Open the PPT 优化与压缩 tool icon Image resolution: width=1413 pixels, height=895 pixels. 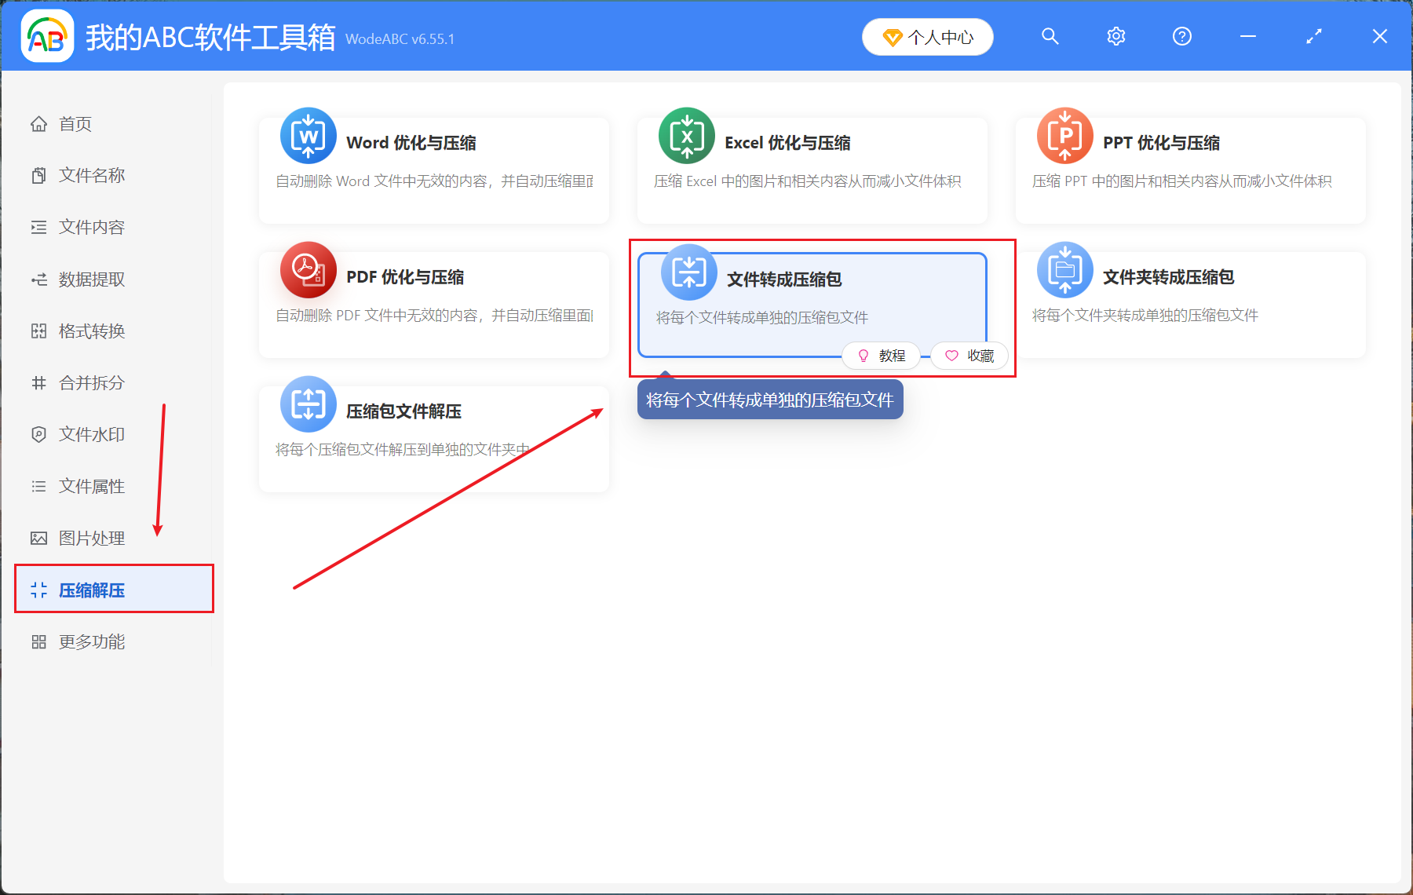(x=1064, y=136)
